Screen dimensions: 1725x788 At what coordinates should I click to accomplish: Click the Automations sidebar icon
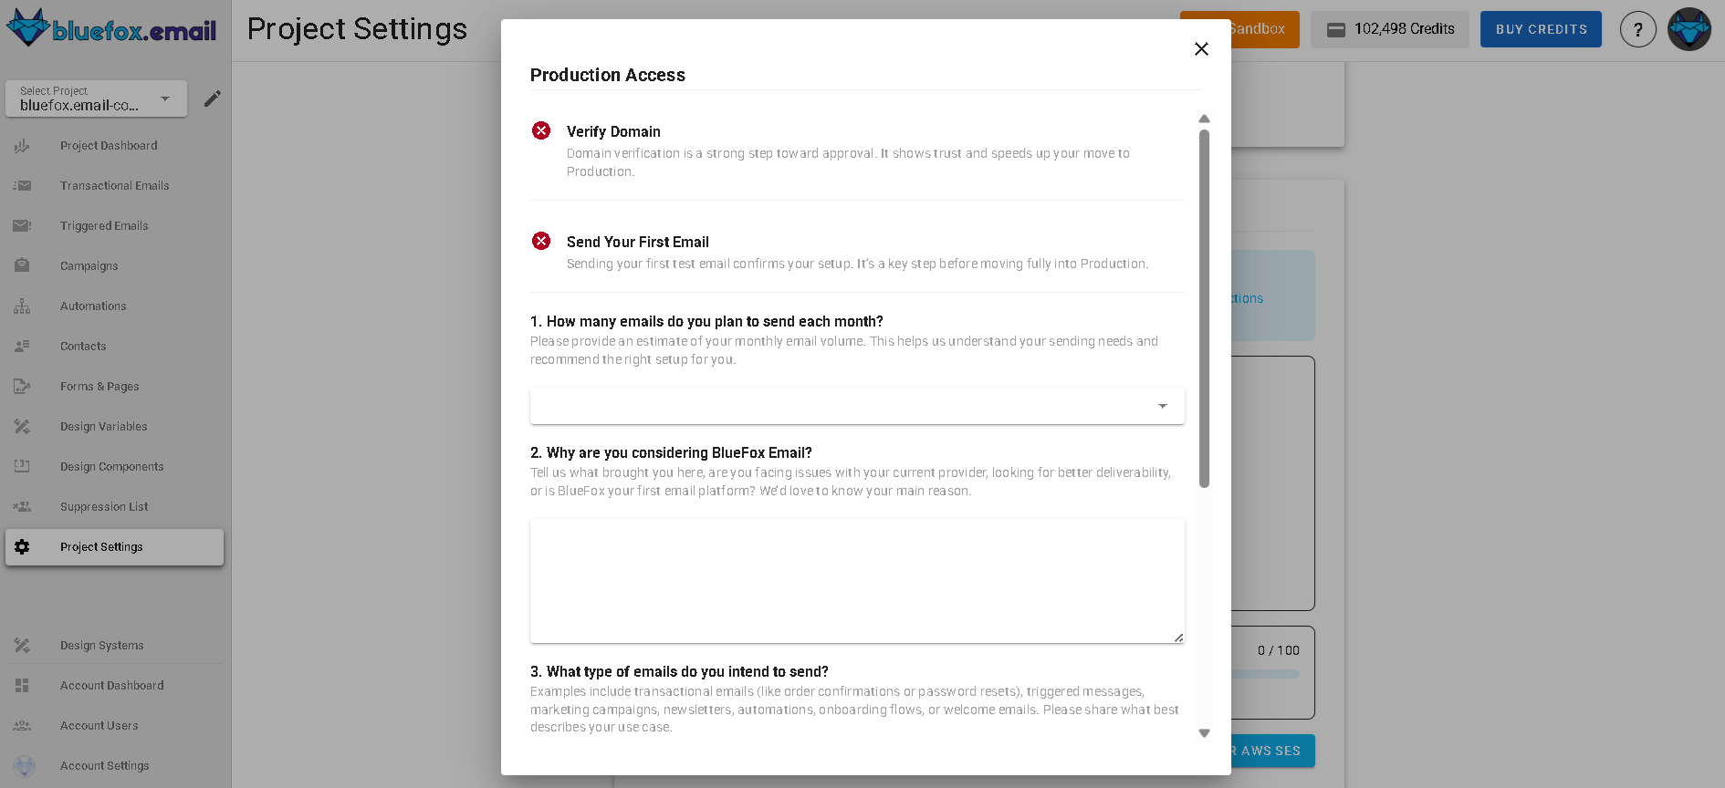point(22,306)
